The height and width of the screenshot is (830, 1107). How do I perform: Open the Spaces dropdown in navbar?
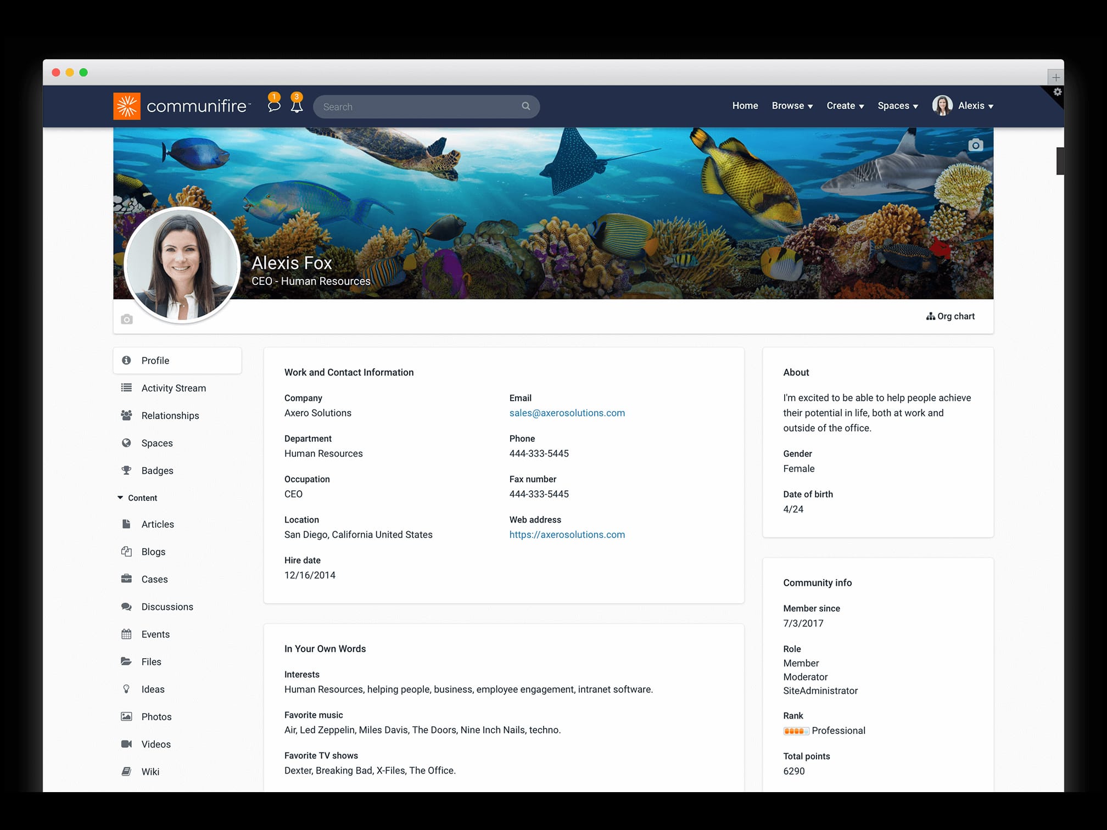898,106
